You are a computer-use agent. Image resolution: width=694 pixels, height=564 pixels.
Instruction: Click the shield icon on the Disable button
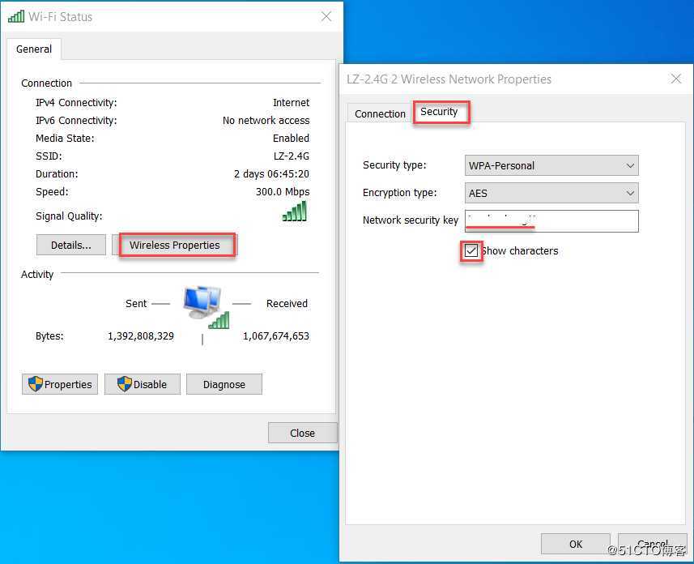click(x=125, y=383)
